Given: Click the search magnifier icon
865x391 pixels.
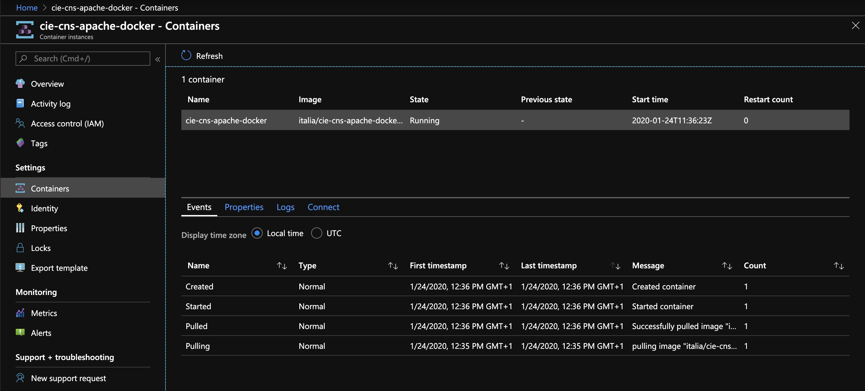Looking at the screenshot, I should click(23, 58).
